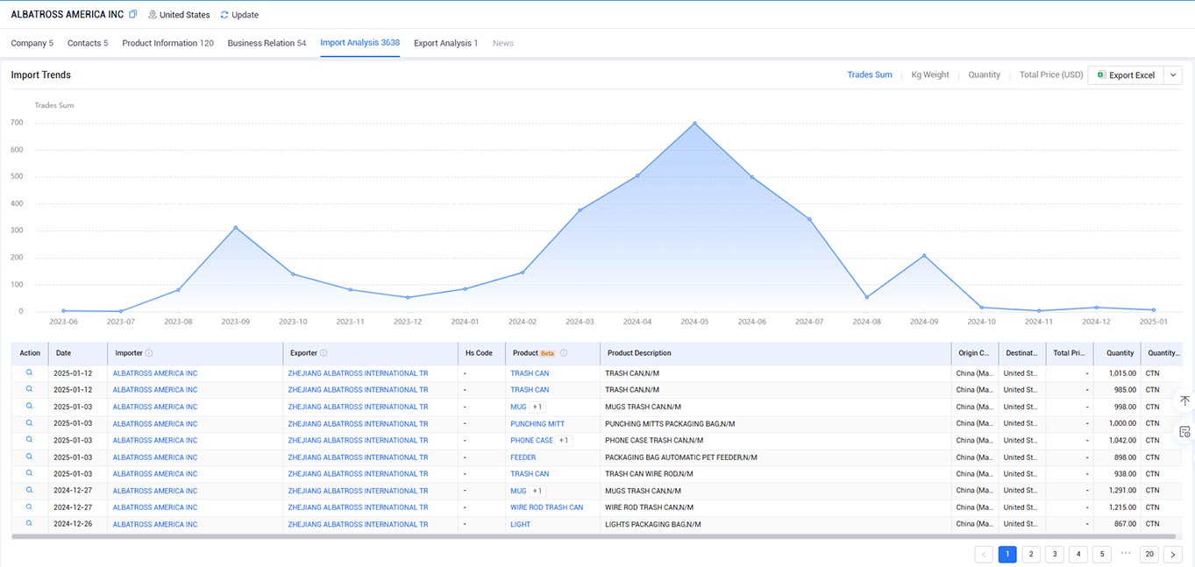Go to page 3
This screenshot has height=567, width=1195.
[x=1055, y=555]
